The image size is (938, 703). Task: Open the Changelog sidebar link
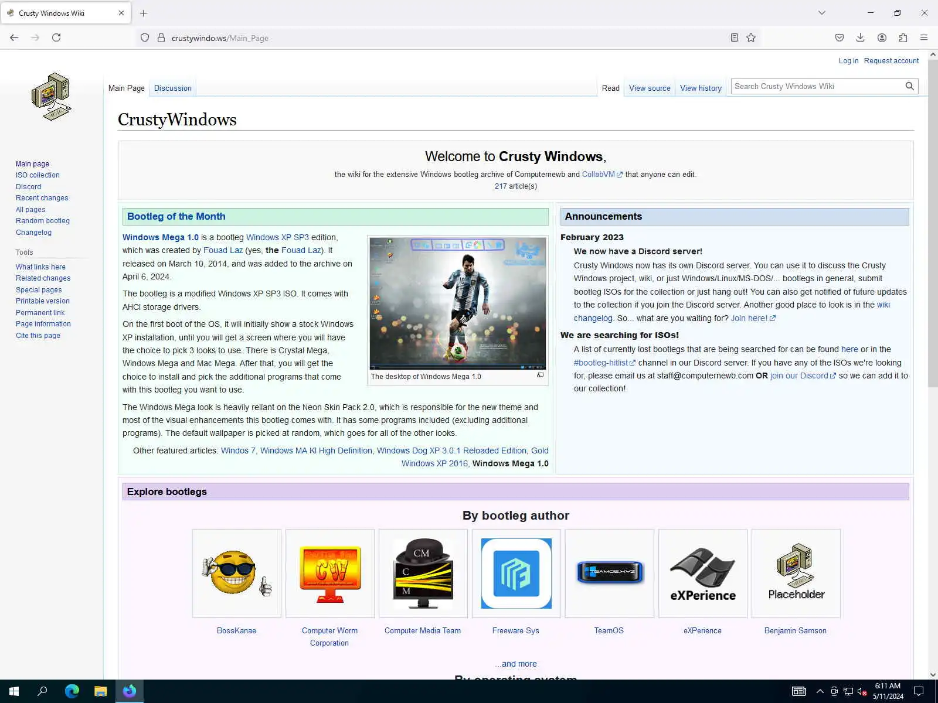[33, 233]
